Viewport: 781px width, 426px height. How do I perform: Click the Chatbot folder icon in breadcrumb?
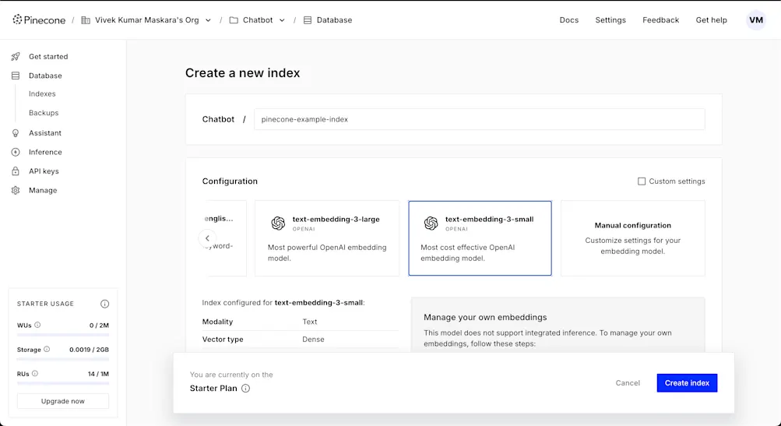point(234,20)
